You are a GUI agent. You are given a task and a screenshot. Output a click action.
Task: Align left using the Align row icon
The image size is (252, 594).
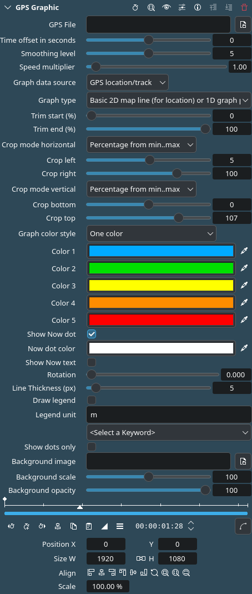pyautogui.click(x=91, y=573)
